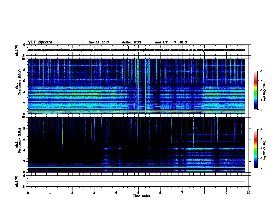Click time axis tick label "1"
This screenshot has height=216, width=280.
pyautogui.click(x=50, y=193)
